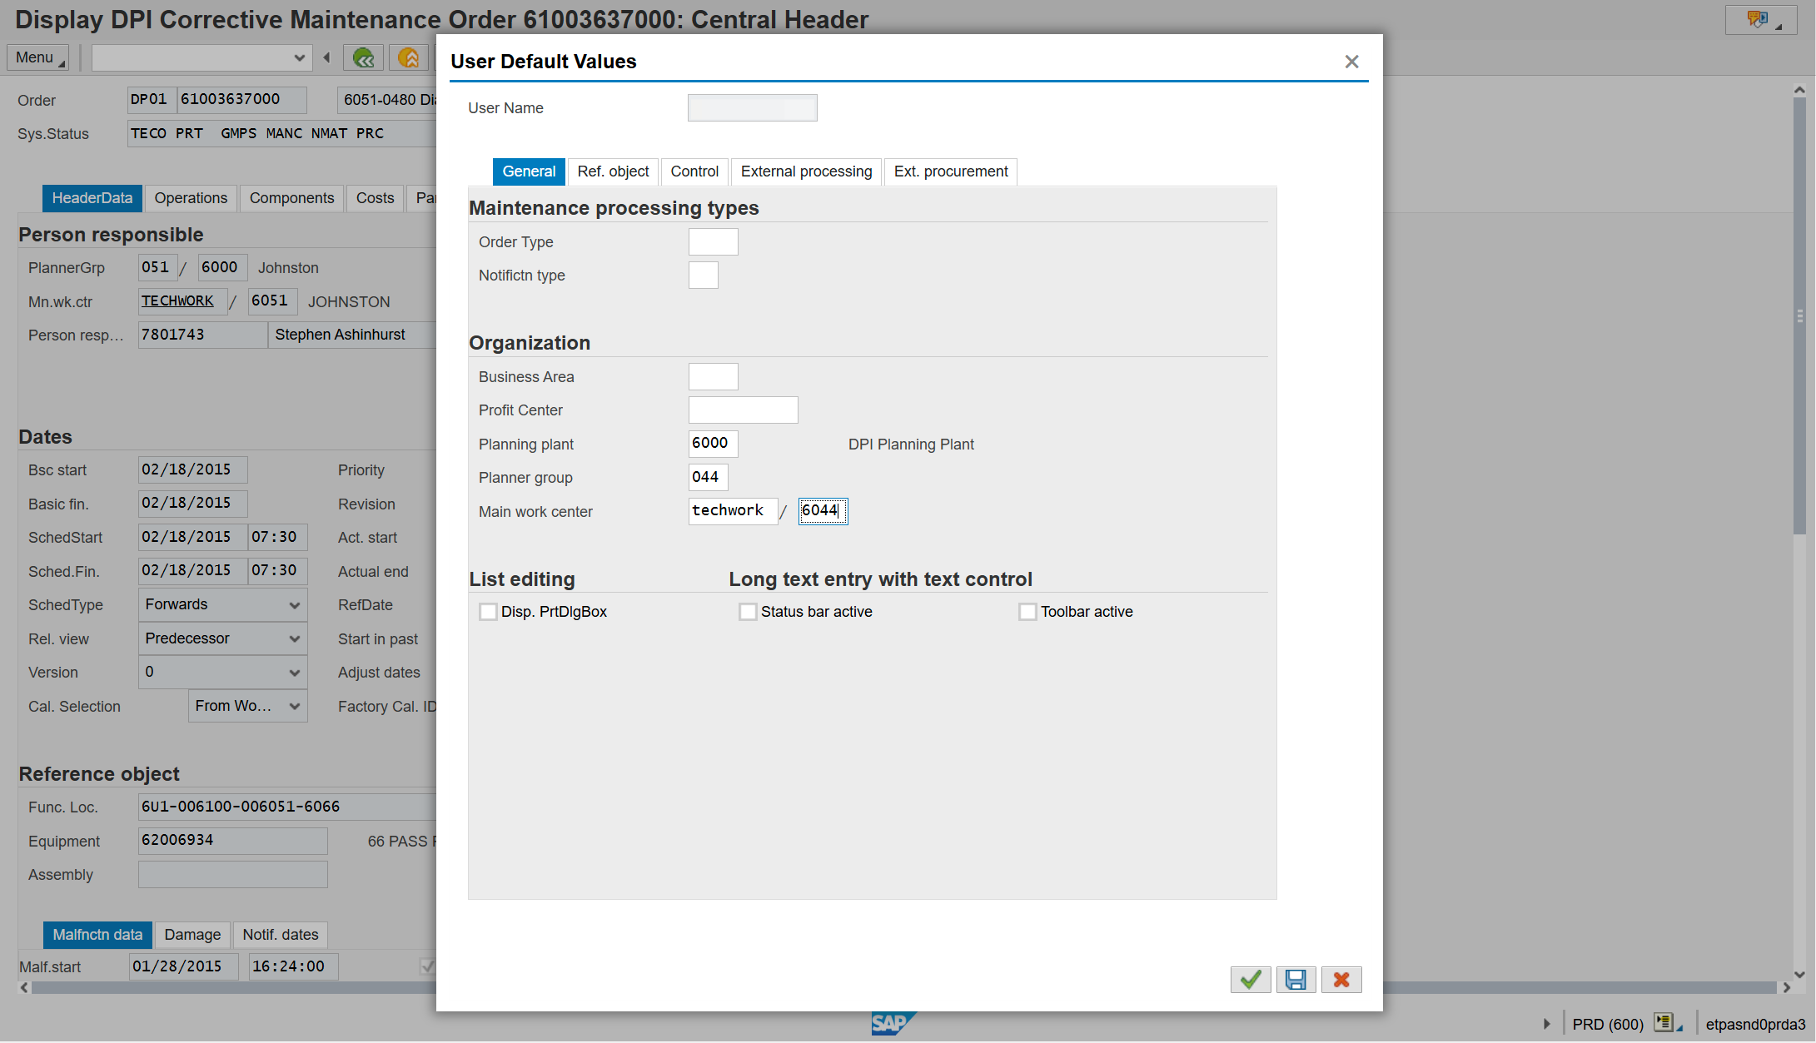This screenshot has width=1816, height=1043.
Task: Click the session info icon in status bar
Action: [x=1667, y=1023]
